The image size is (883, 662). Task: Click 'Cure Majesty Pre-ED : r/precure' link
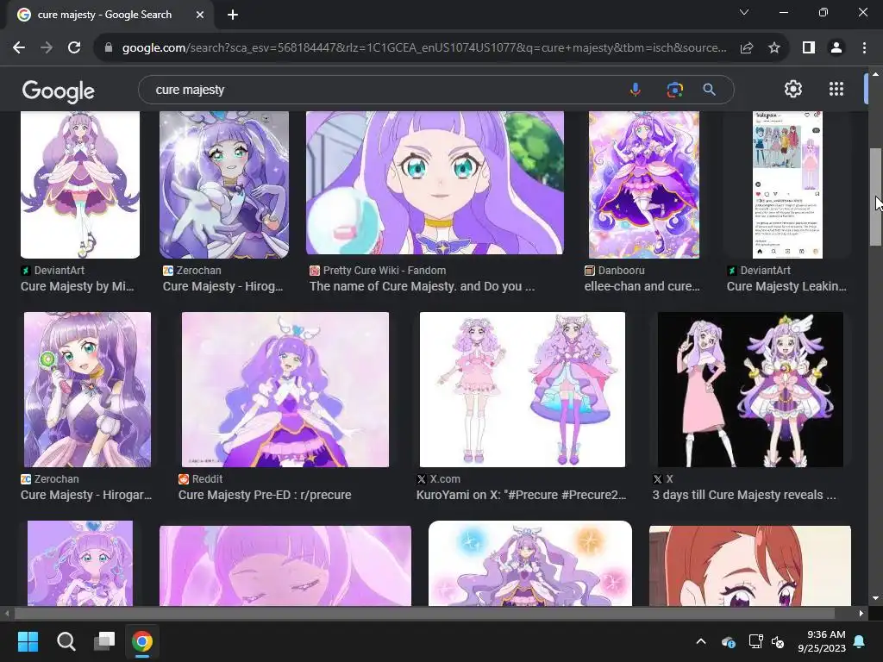[x=265, y=495]
